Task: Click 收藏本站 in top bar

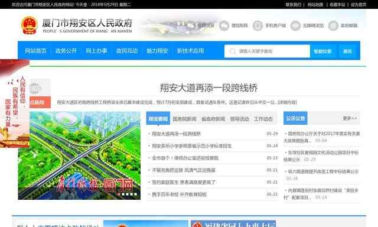Action: 337,5
